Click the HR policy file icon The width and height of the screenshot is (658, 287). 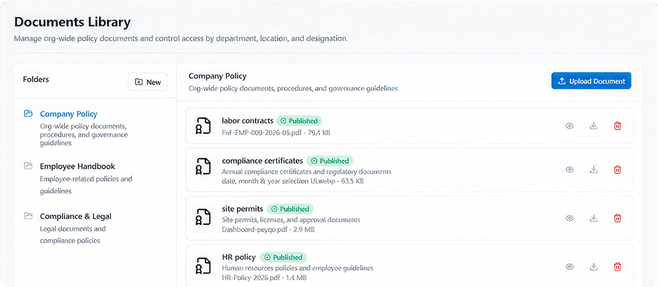203,266
